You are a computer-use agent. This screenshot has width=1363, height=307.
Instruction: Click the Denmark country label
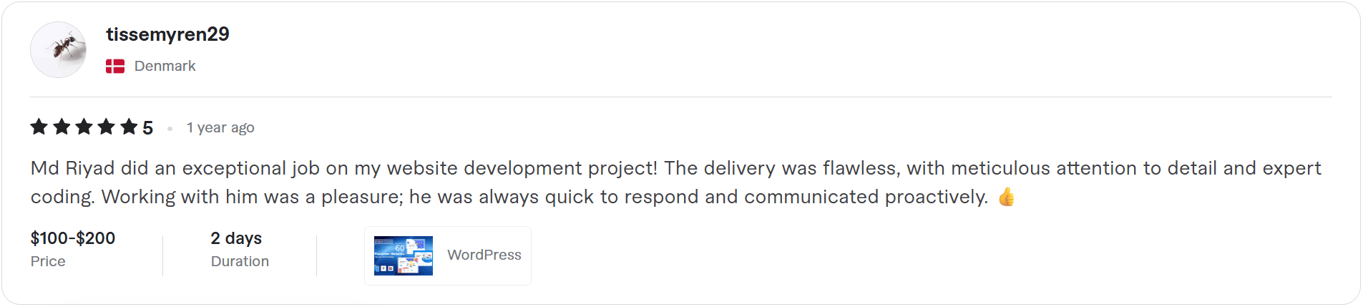coord(165,66)
